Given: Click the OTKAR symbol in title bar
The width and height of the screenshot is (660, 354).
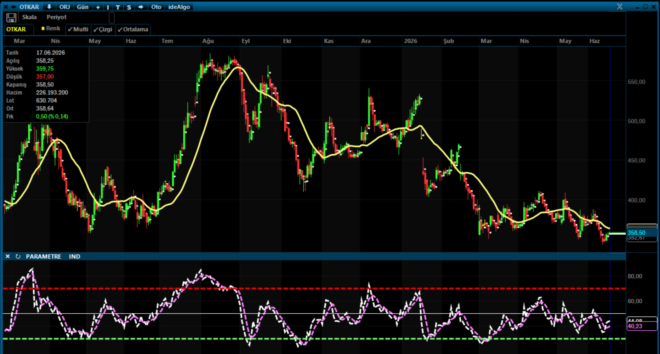Looking at the screenshot, I should pyautogui.click(x=29, y=7).
